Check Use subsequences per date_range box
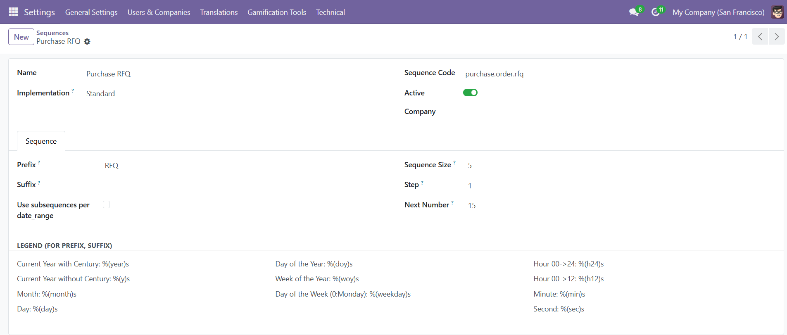 (x=107, y=204)
